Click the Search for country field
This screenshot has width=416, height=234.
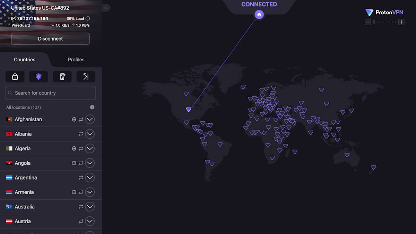point(50,93)
